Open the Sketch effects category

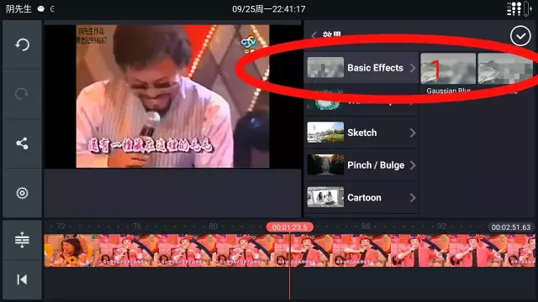pos(361,133)
